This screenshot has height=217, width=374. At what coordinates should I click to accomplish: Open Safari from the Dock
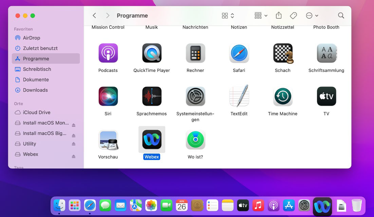(x=90, y=205)
